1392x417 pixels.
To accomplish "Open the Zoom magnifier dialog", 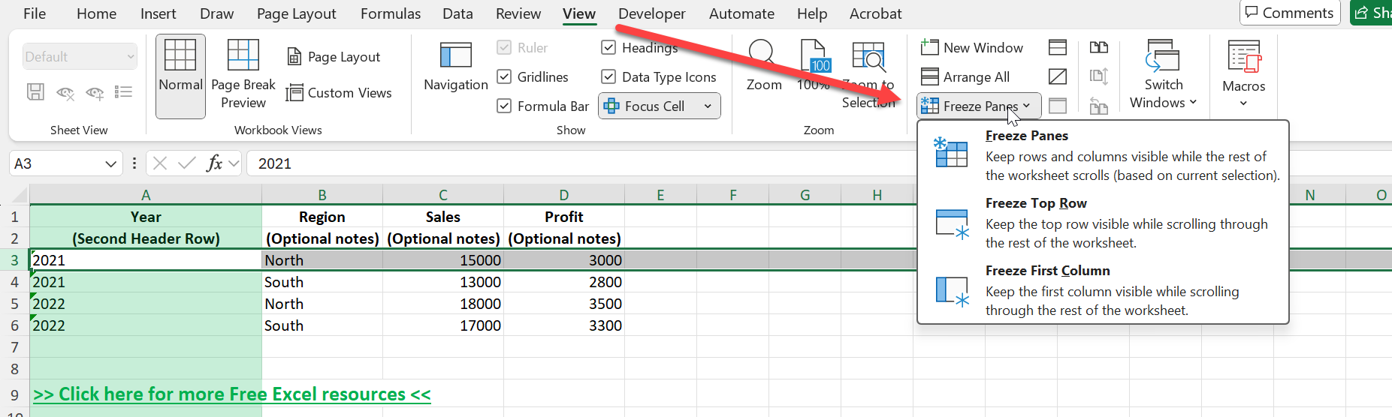I will coord(763,67).
